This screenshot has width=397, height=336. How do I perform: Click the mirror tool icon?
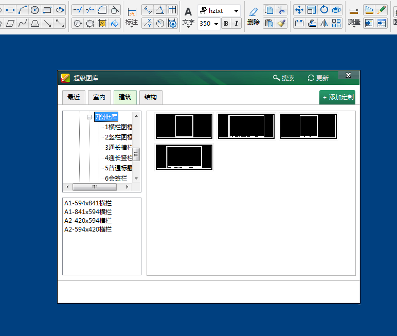[324, 24]
